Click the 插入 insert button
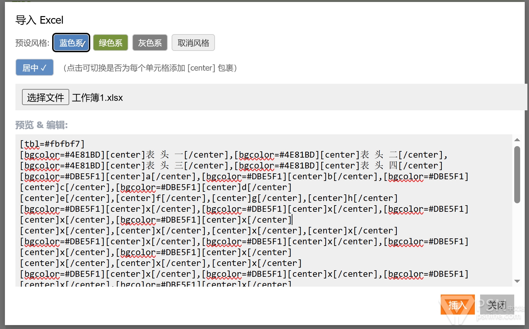Image resolution: width=529 pixels, height=329 pixels. point(457,305)
